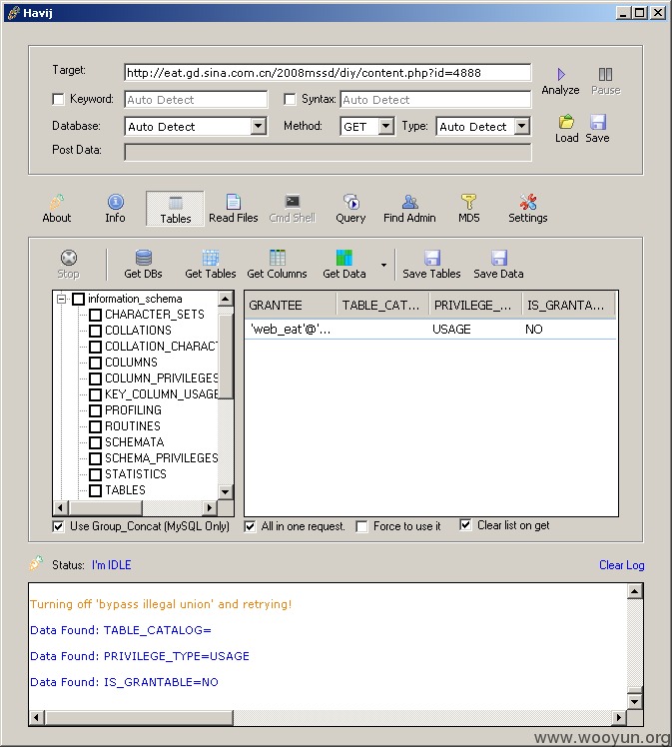This screenshot has width=672, height=747.
Task: Click the Syntax input field
Action: 435,100
